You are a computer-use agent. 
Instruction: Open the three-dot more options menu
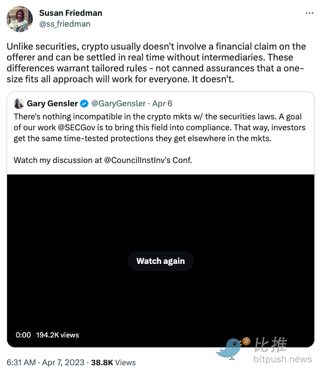tap(309, 13)
